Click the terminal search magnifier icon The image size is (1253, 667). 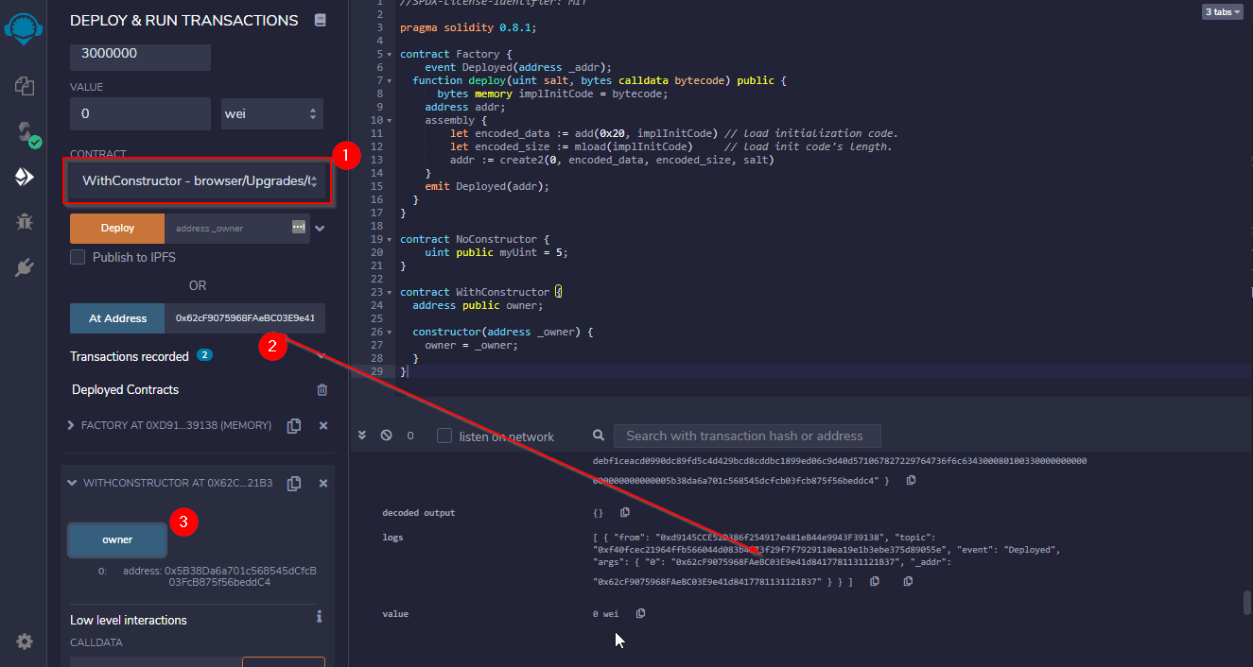(x=599, y=436)
